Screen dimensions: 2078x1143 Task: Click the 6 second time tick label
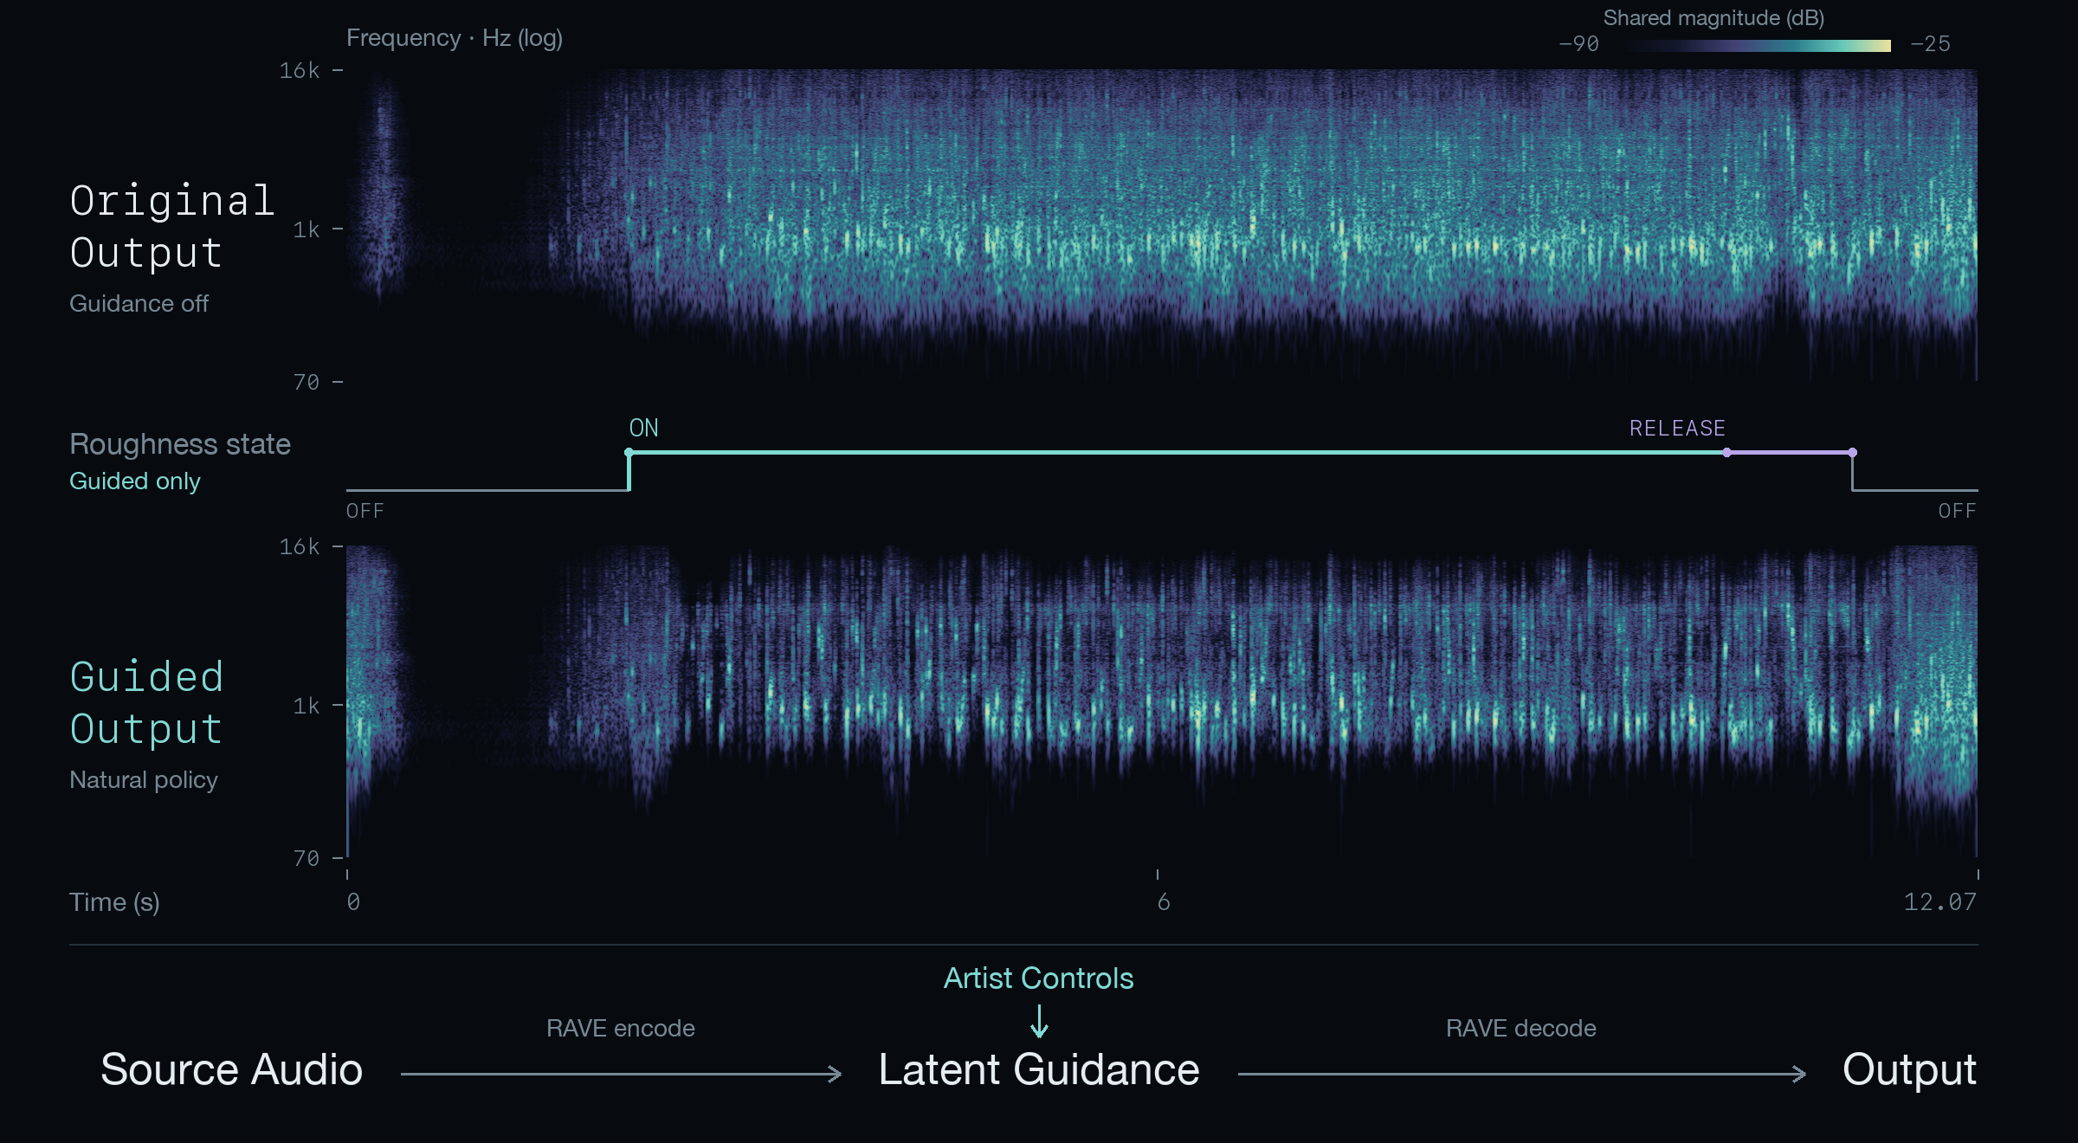pos(1164,902)
